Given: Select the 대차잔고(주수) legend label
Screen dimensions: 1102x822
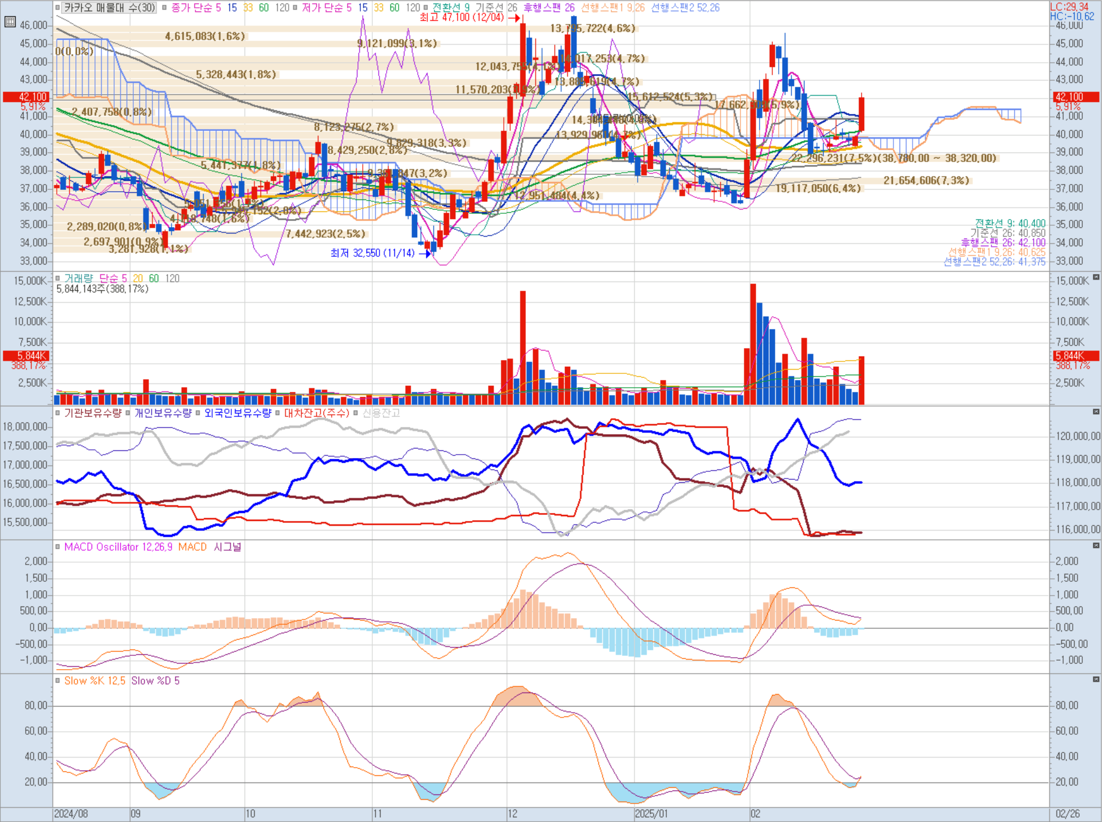Looking at the screenshot, I should [x=316, y=413].
